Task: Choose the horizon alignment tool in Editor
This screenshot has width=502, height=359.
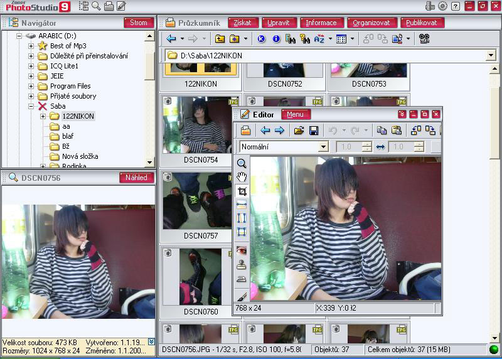Action: (242, 205)
